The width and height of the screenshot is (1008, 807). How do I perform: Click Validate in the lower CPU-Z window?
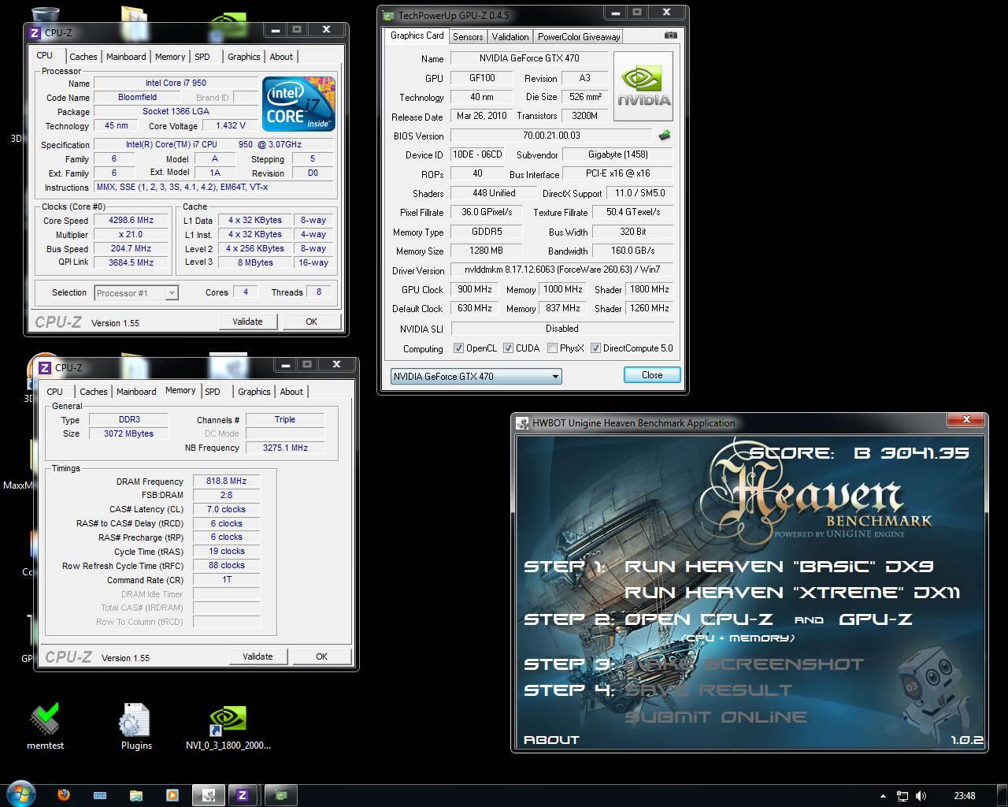(258, 656)
